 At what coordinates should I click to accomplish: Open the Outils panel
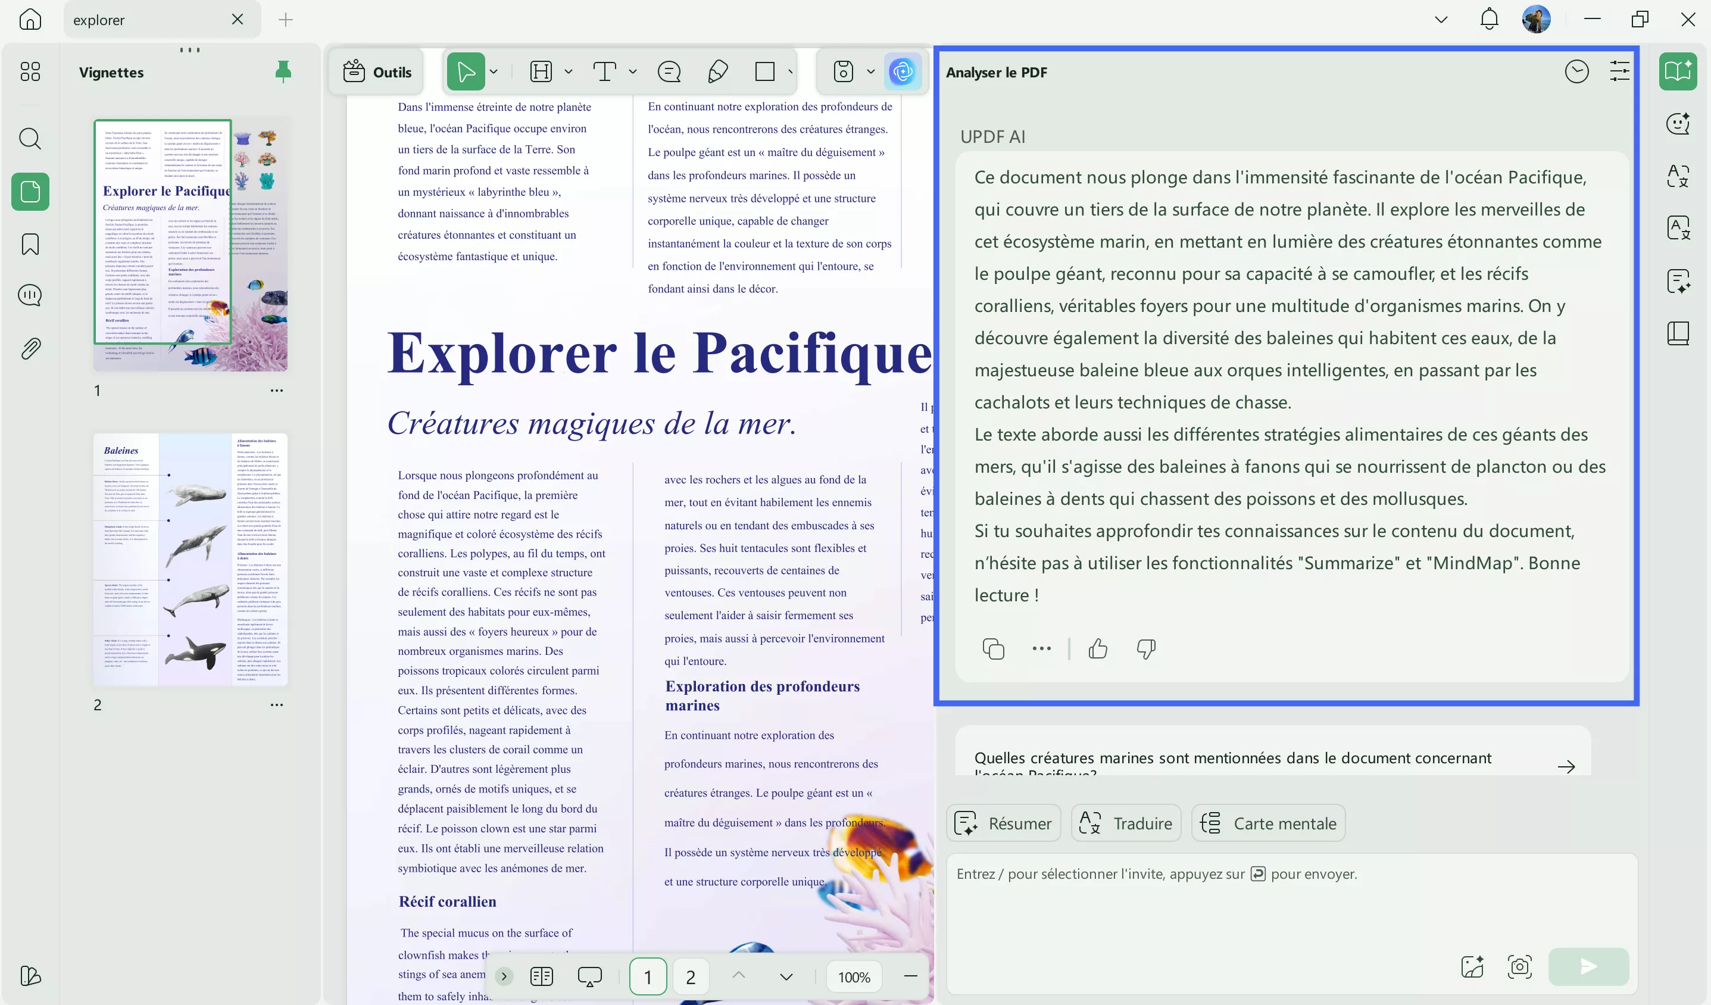pos(377,71)
